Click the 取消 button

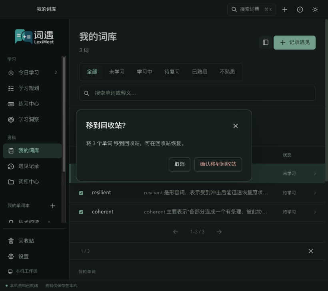(x=180, y=164)
